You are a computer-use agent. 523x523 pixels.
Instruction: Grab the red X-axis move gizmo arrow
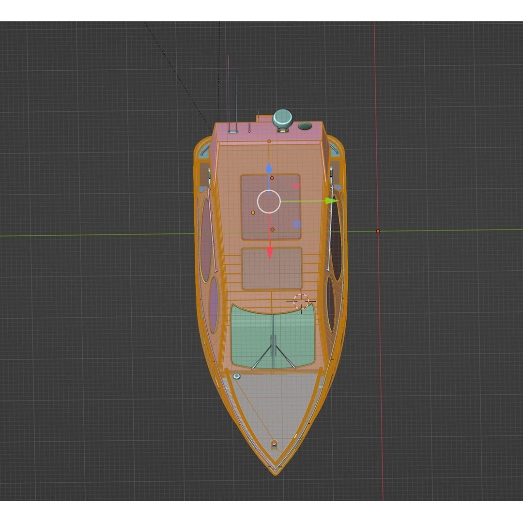pos(270,253)
